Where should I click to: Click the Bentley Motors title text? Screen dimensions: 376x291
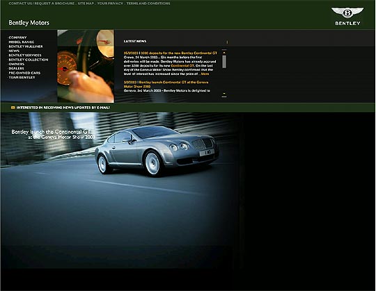(x=29, y=23)
